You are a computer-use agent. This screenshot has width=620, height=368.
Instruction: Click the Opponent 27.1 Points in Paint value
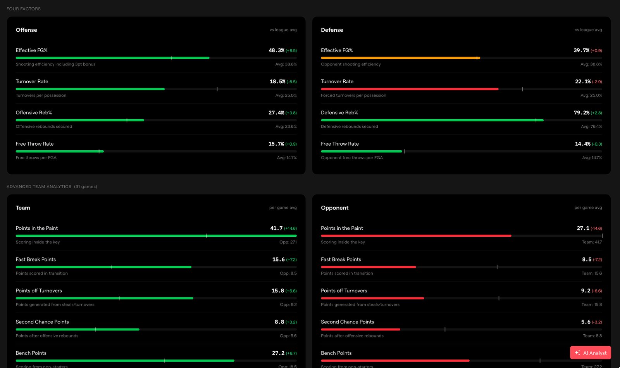tap(583, 228)
